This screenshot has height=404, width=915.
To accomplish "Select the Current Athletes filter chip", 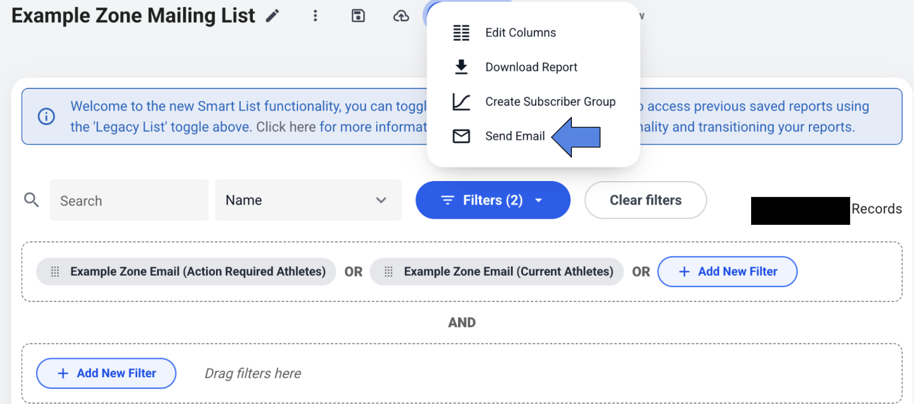I will [x=497, y=272].
